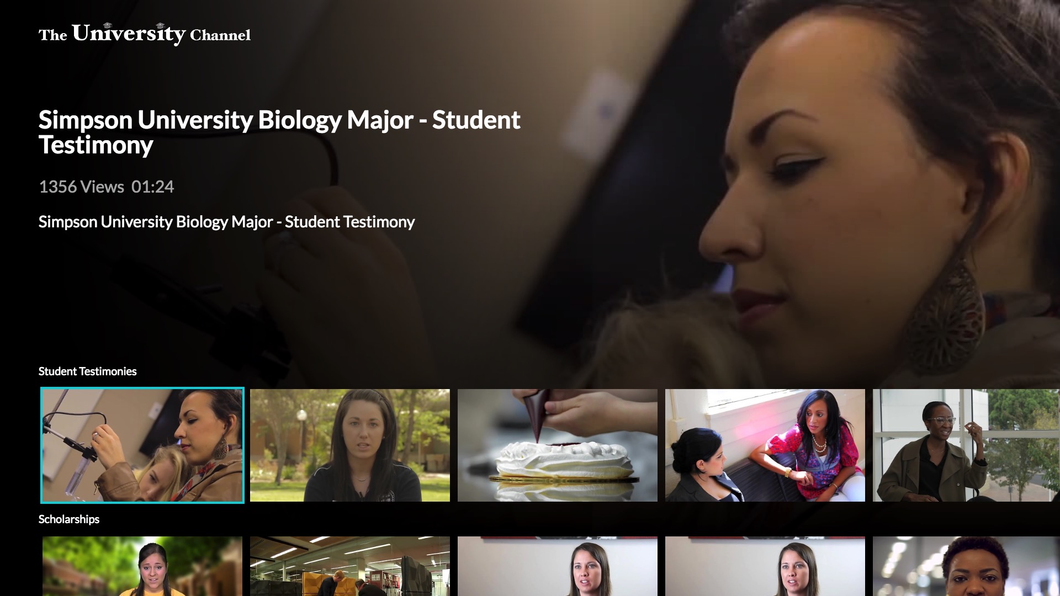This screenshot has width=1060, height=596.
Task: Click the Student Testimonies row heading
Action: click(87, 371)
